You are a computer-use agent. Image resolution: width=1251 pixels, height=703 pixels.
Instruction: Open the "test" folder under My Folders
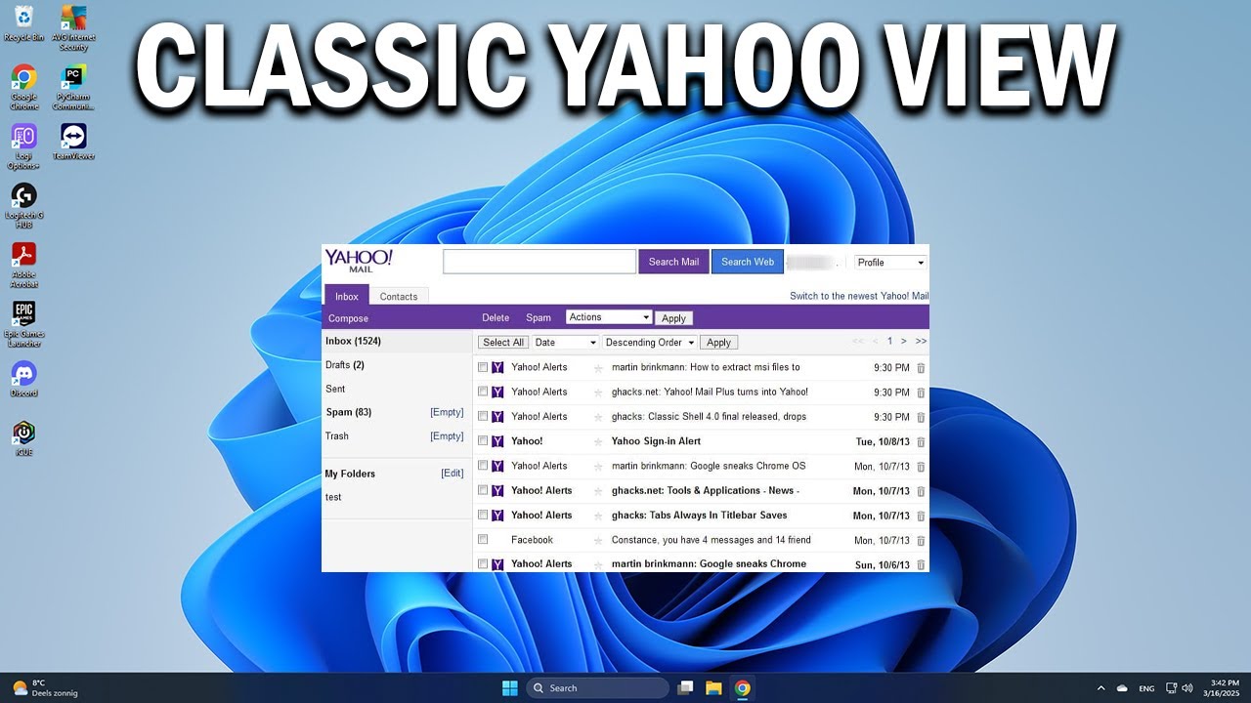333,497
